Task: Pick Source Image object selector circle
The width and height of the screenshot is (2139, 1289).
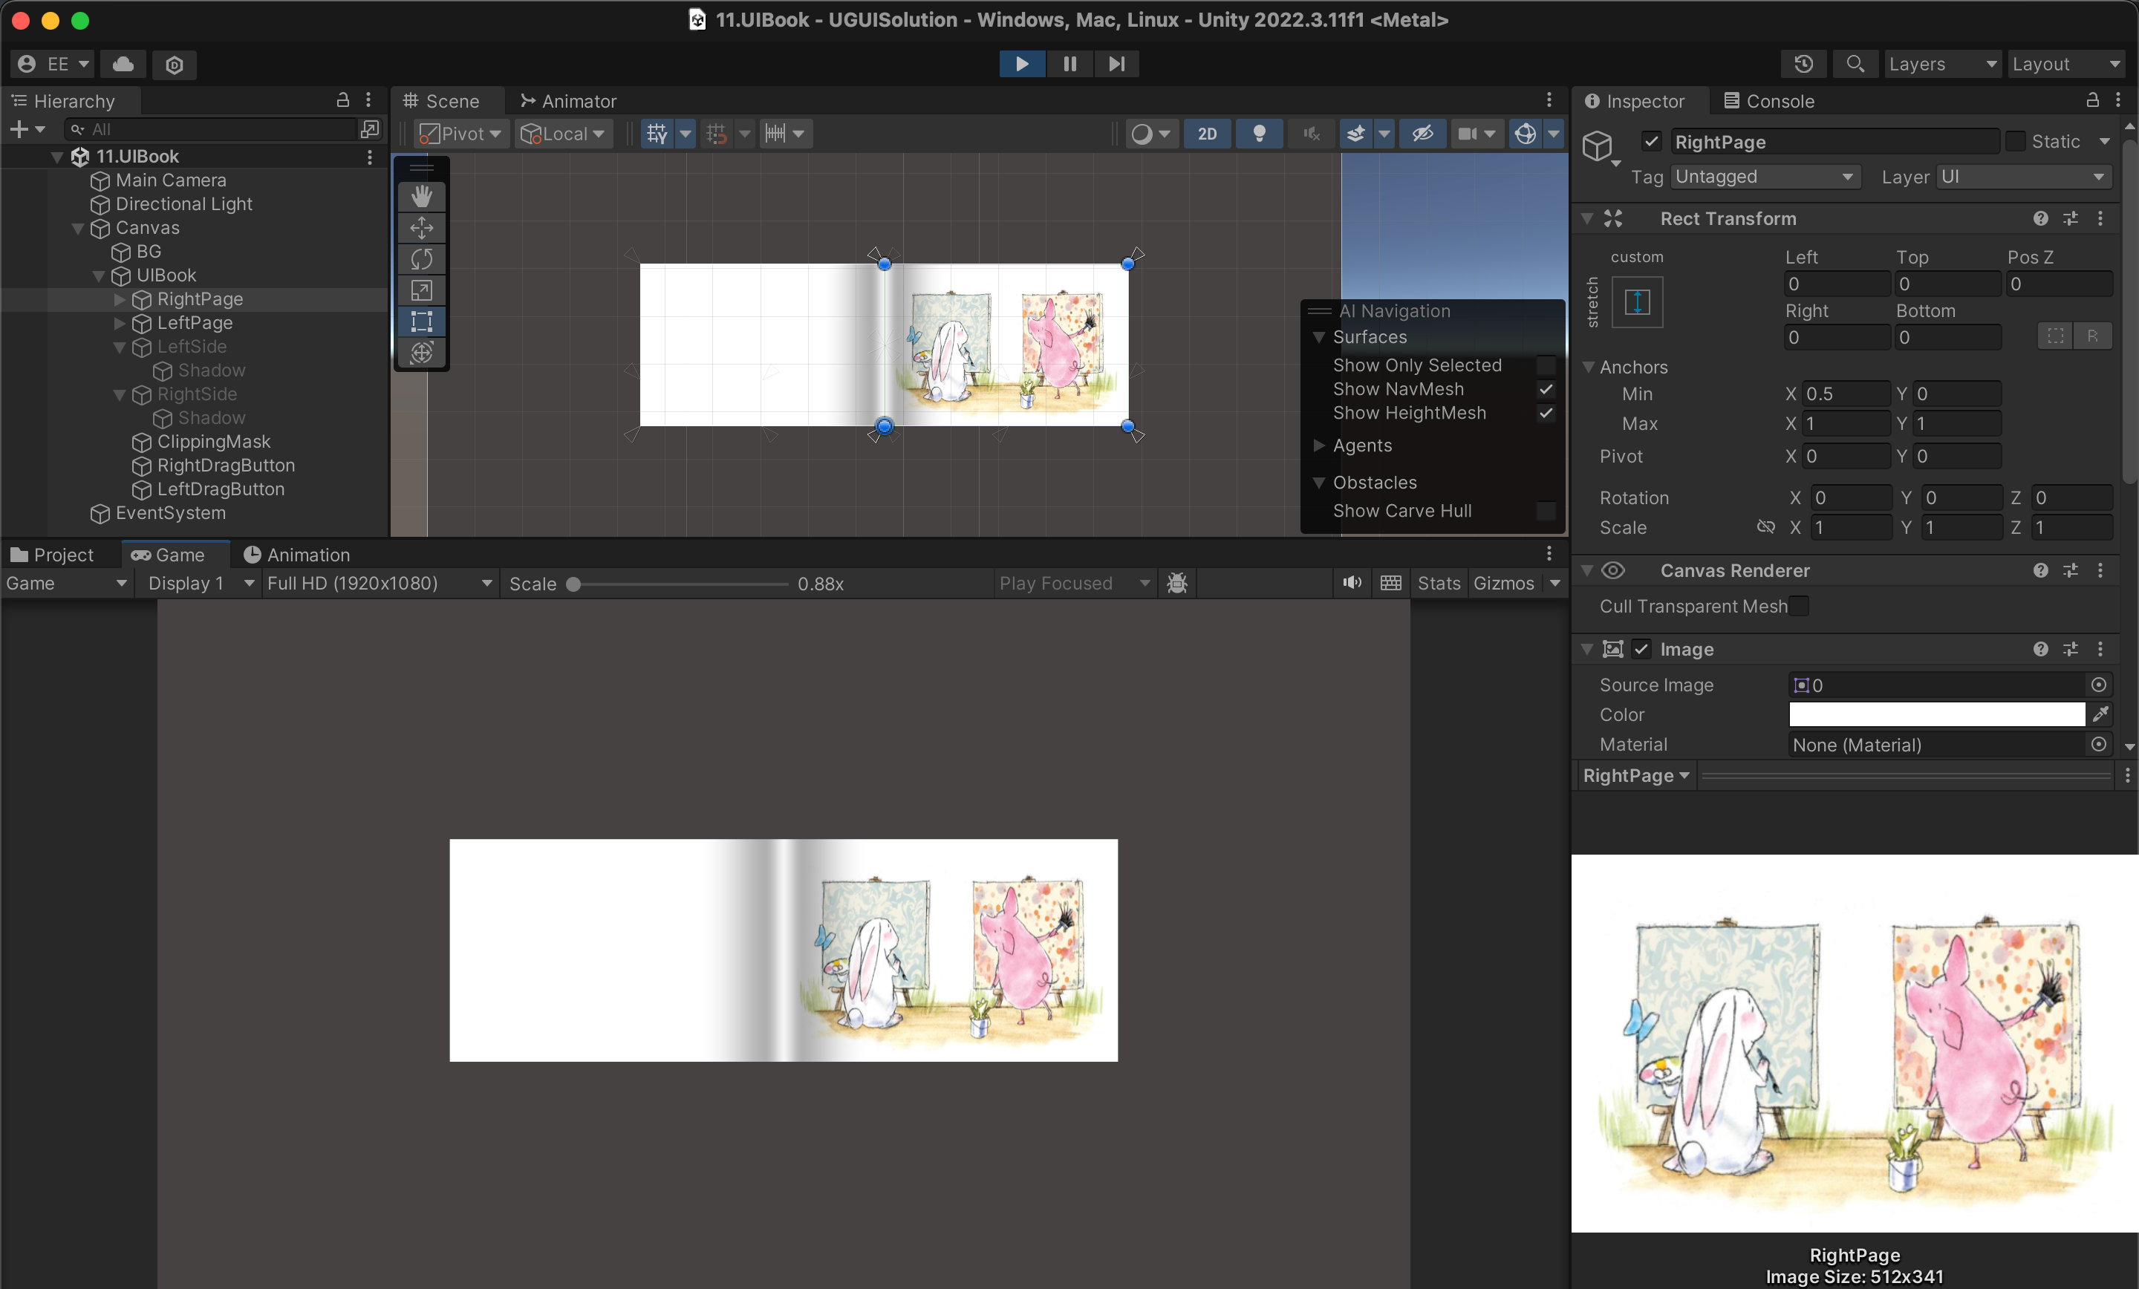Action: (2098, 685)
